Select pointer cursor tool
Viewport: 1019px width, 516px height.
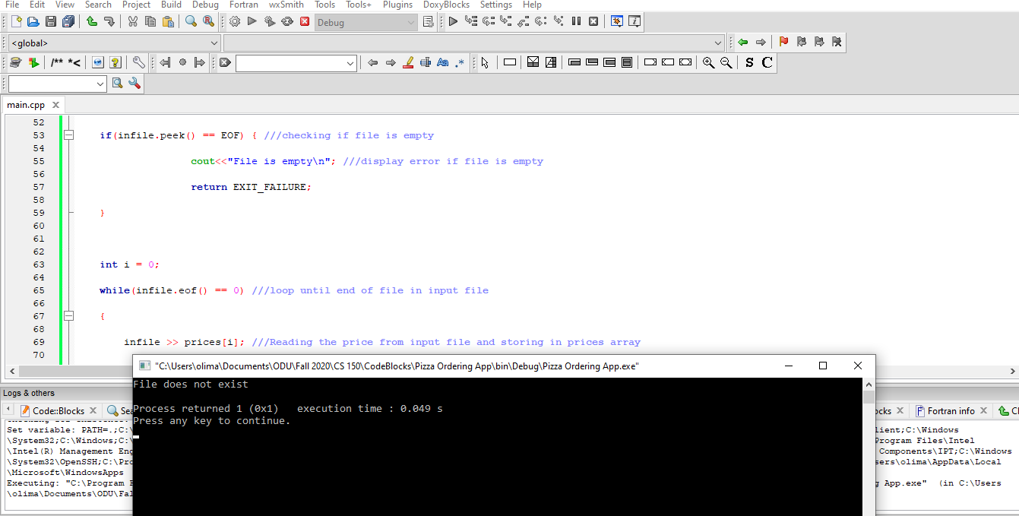(485, 62)
